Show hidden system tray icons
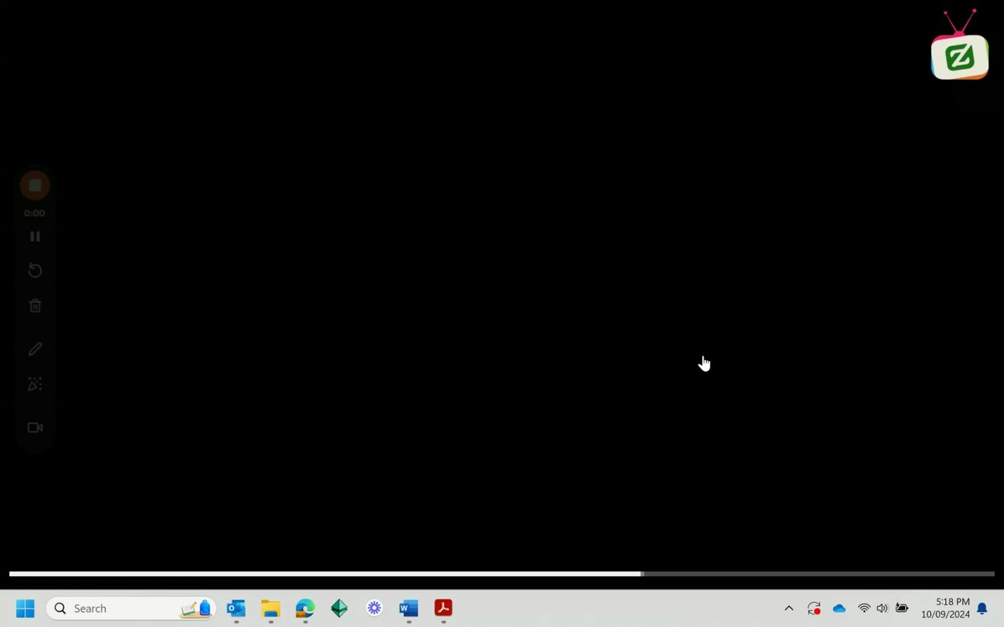Screen dimensions: 1004x627 click(789, 608)
